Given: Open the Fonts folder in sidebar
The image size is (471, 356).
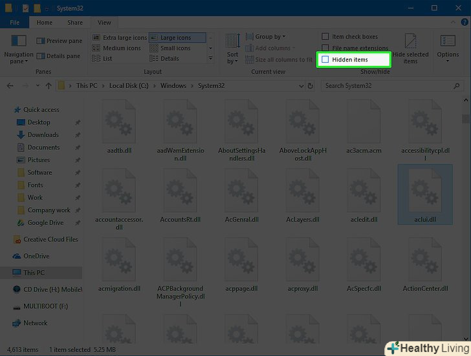Looking at the screenshot, I should 35,185.
